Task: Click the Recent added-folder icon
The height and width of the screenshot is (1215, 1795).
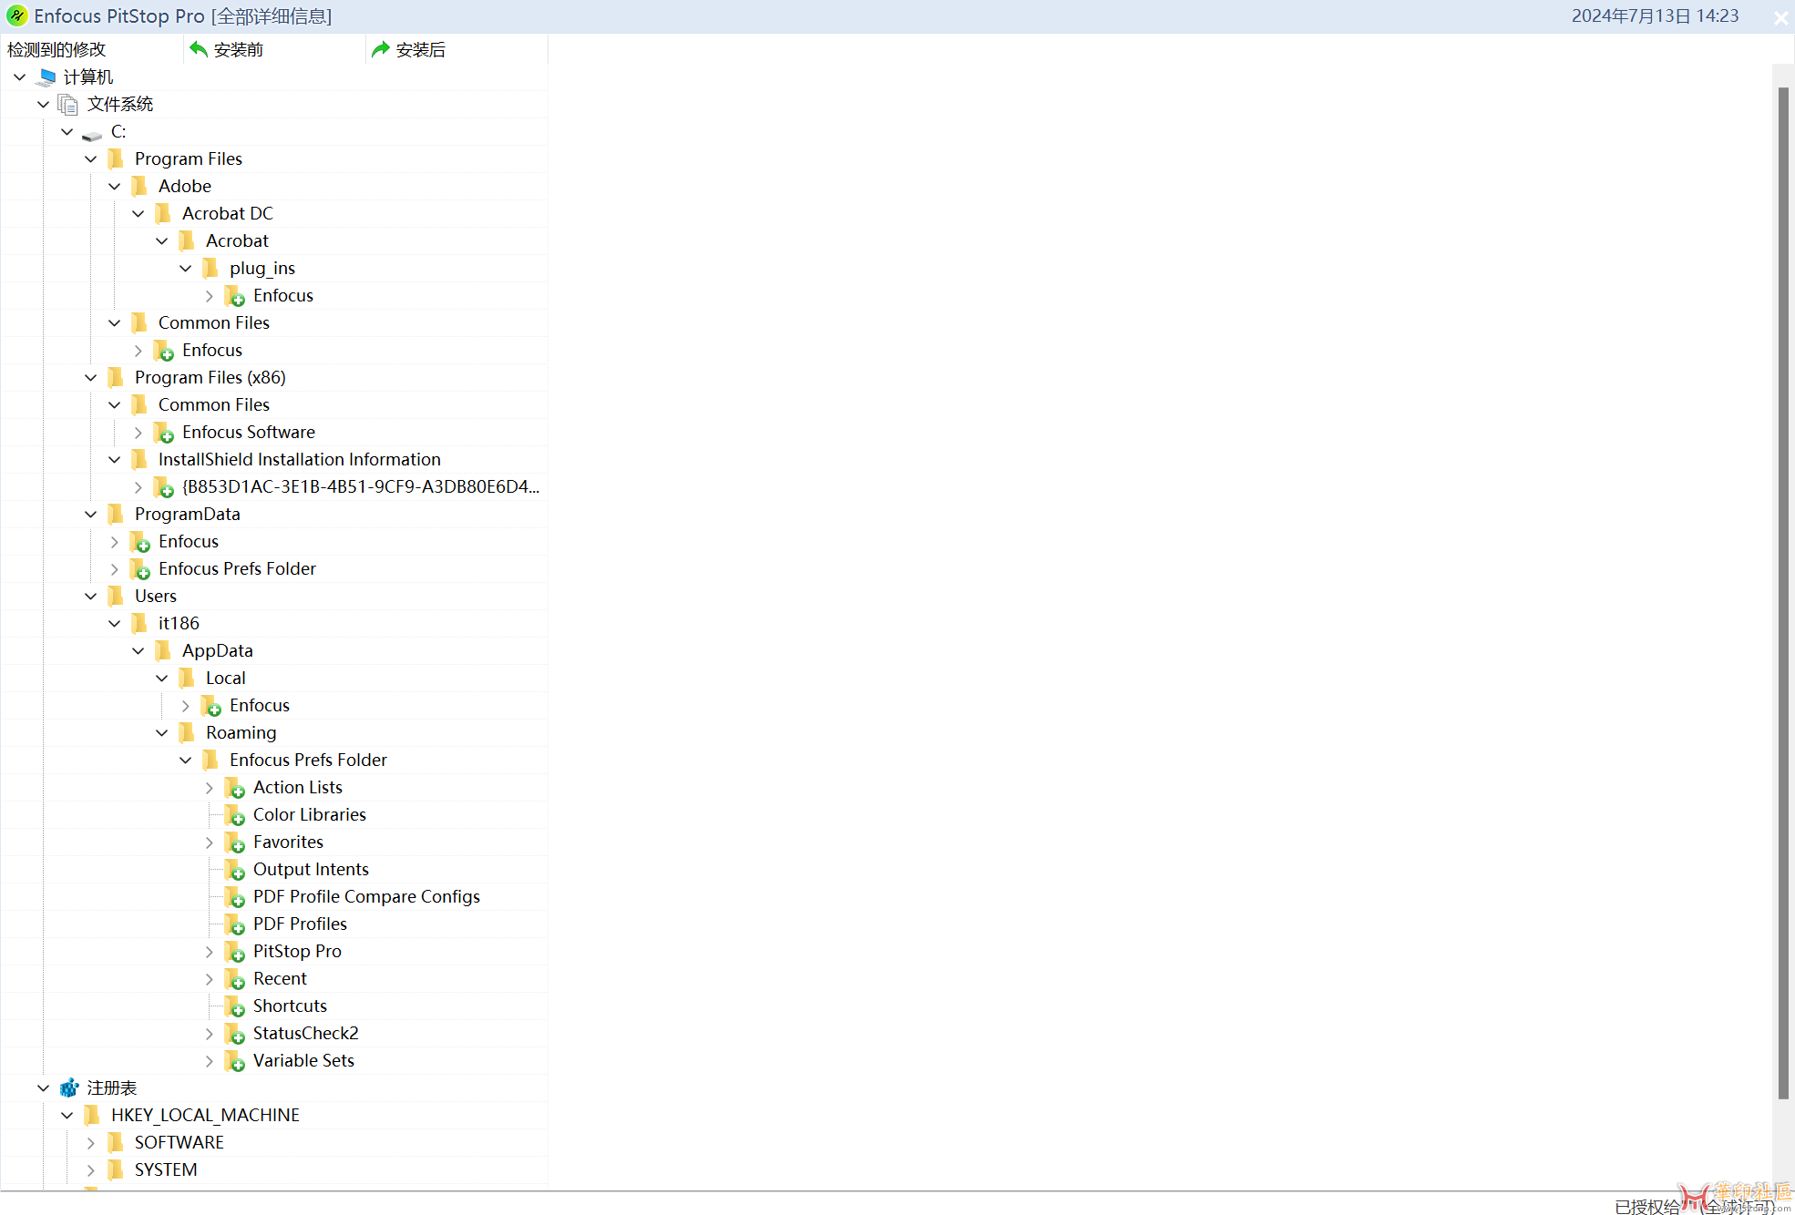Action: pos(235,979)
